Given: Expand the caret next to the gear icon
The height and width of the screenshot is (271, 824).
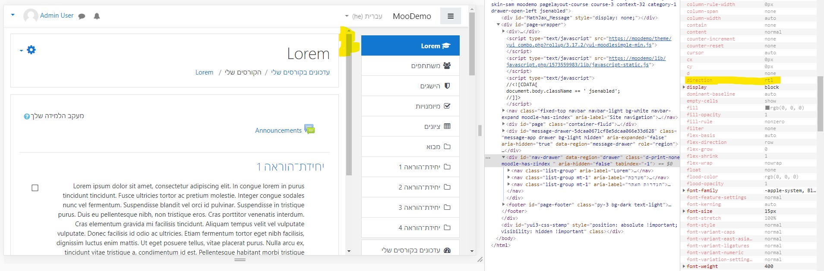Looking at the screenshot, I should click(x=21, y=51).
